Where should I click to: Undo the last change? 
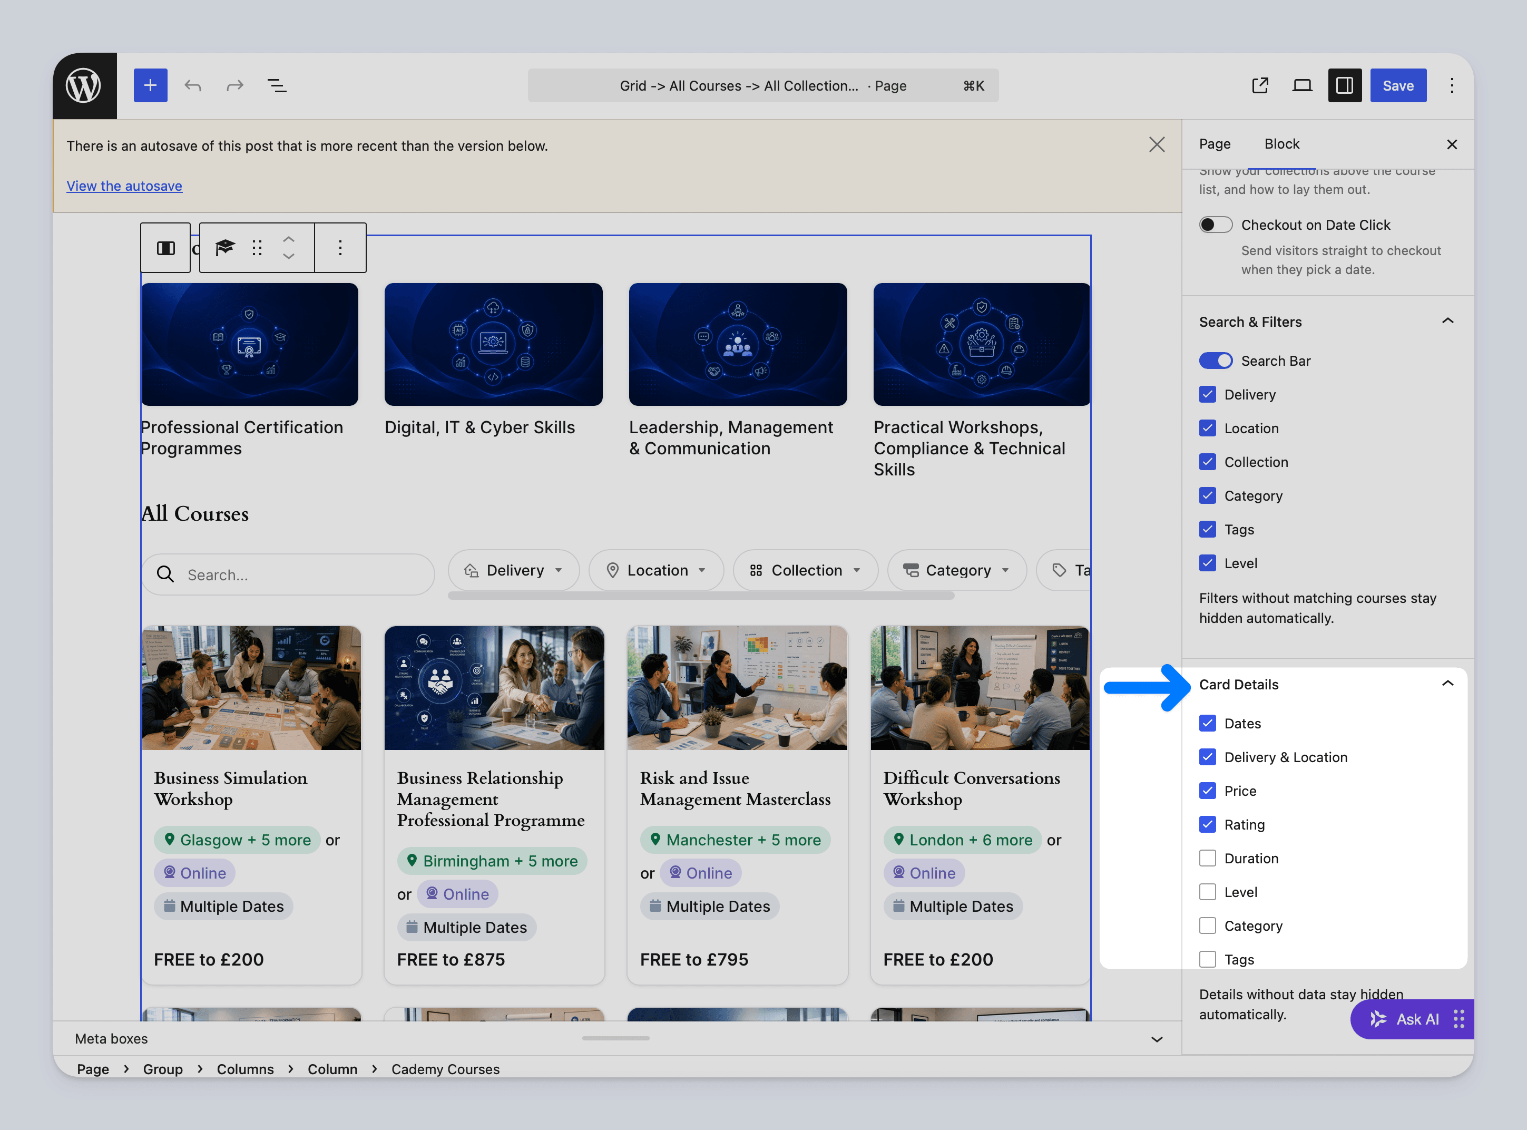(x=193, y=85)
